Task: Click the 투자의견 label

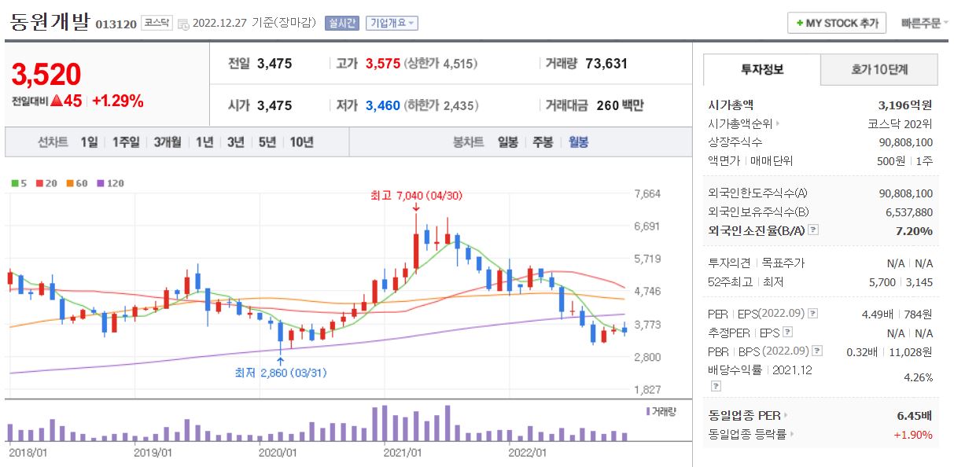Action: coord(730,263)
